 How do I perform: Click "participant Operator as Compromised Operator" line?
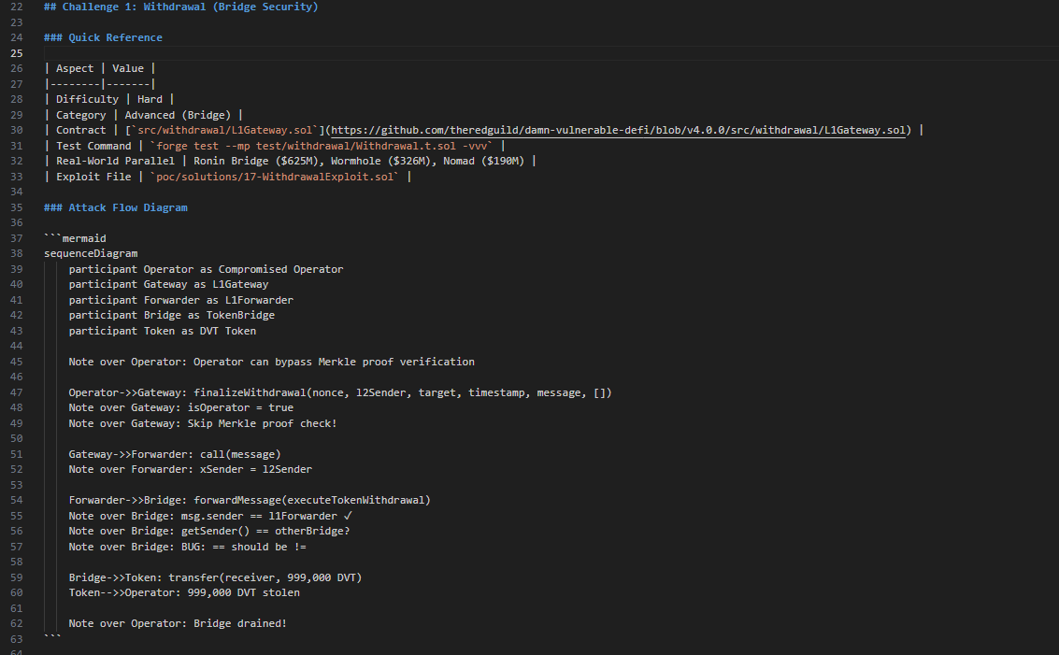(206, 269)
